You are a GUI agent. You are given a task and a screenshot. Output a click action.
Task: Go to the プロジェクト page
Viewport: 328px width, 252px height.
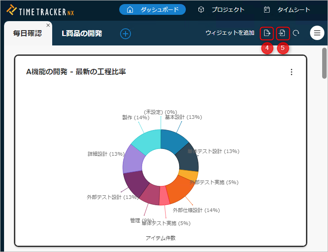[221, 9]
